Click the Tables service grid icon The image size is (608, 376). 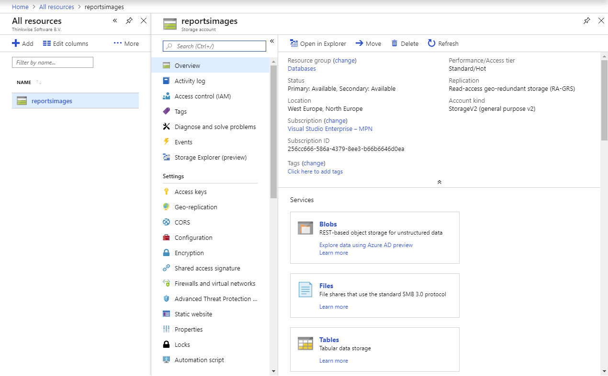(305, 344)
